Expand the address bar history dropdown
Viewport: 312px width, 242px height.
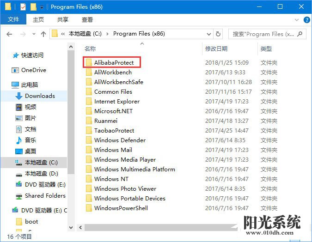[209, 34]
